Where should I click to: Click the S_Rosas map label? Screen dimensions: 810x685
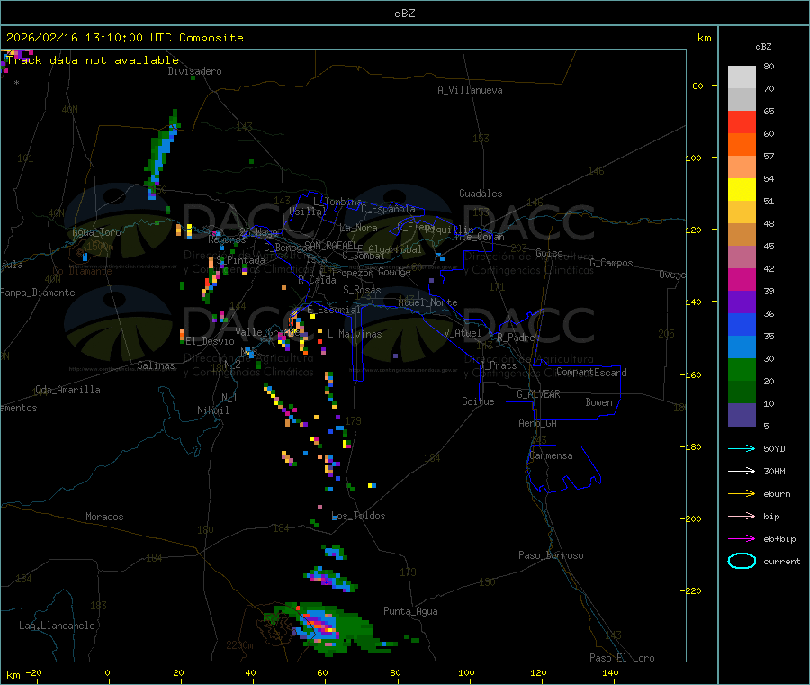point(362,290)
